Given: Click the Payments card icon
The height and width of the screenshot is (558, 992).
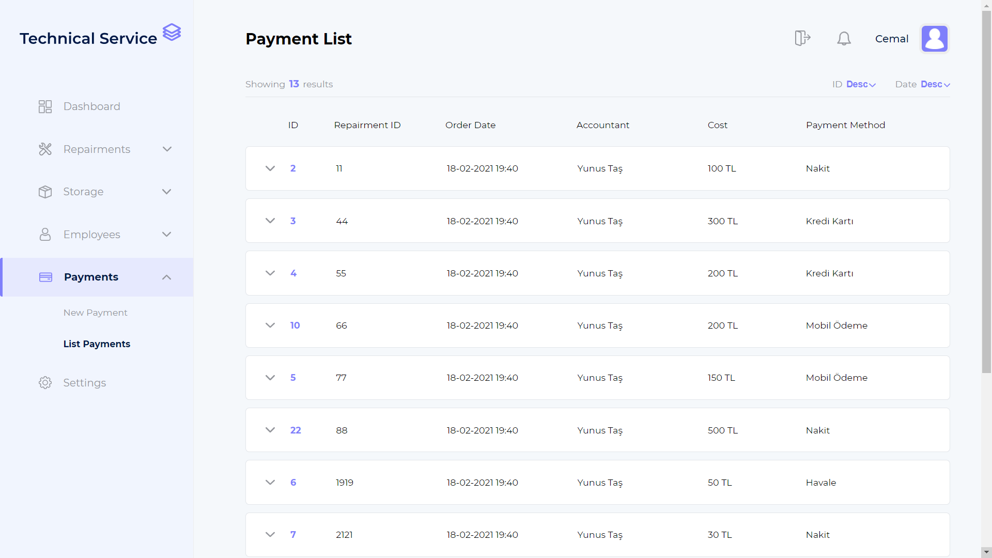Looking at the screenshot, I should coord(45,277).
